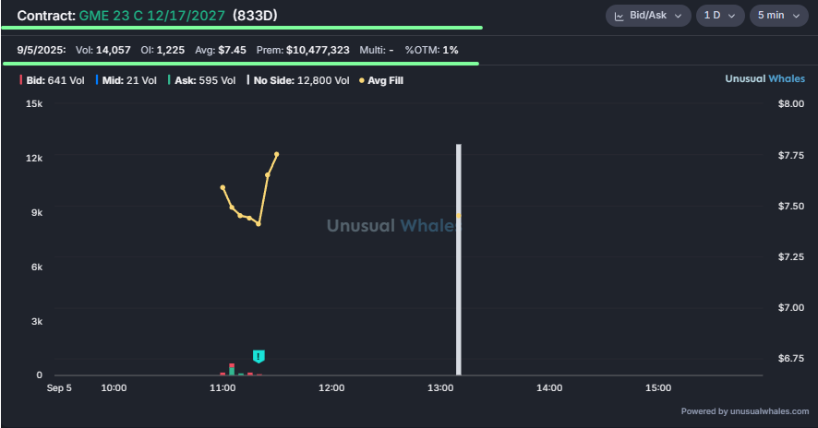Click the $7.75 price axis label
The height and width of the screenshot is (428, 818).
(791, 155)
